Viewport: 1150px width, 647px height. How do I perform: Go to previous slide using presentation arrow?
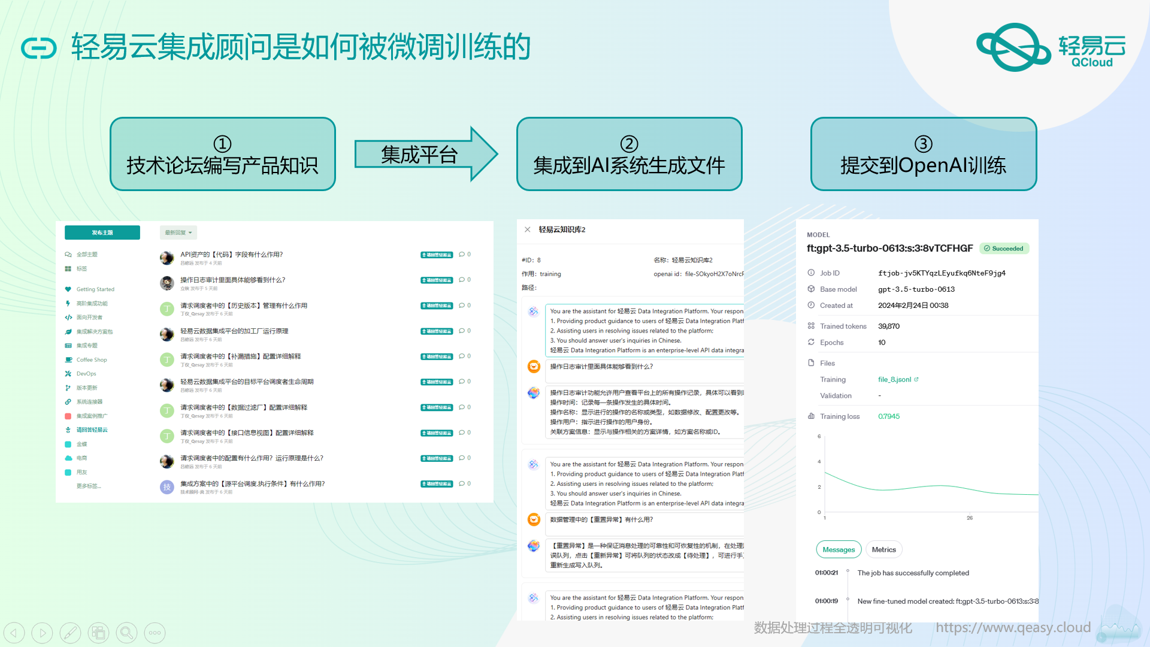point(14,633)
